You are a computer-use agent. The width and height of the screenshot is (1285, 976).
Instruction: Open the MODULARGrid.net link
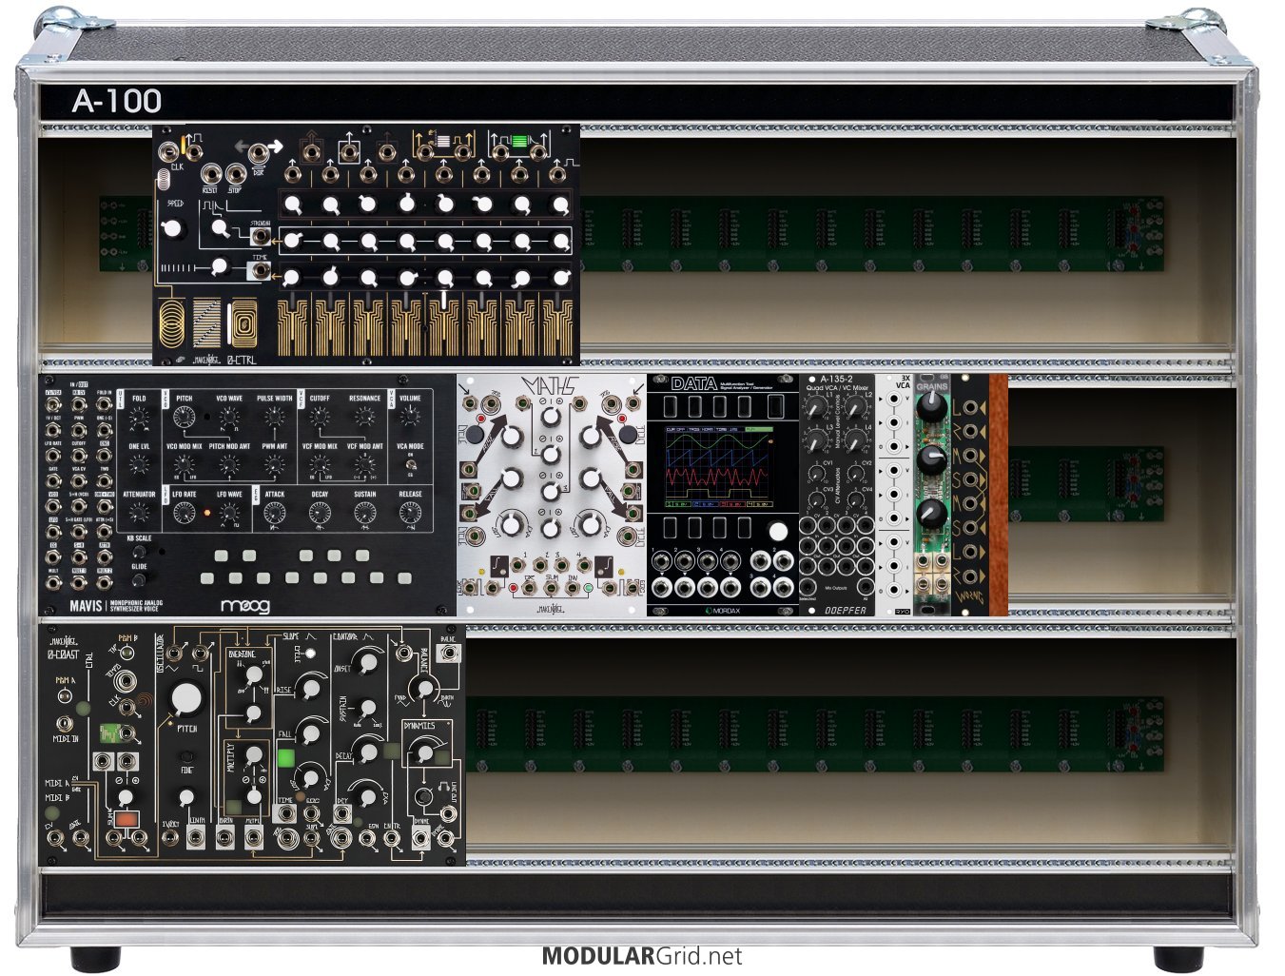click(x=642, y=956)
